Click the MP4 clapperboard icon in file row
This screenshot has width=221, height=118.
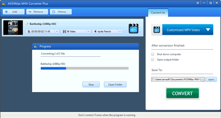click(134, 28)
